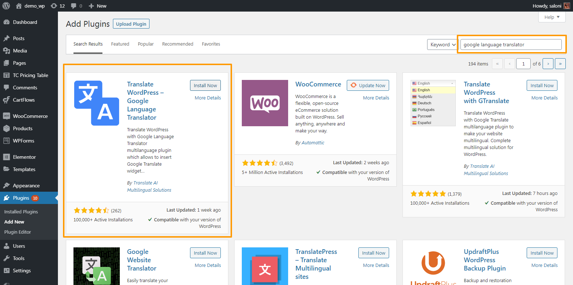573x285 pixels.
Task: Open Products menu item
Action: coord(29,128)
